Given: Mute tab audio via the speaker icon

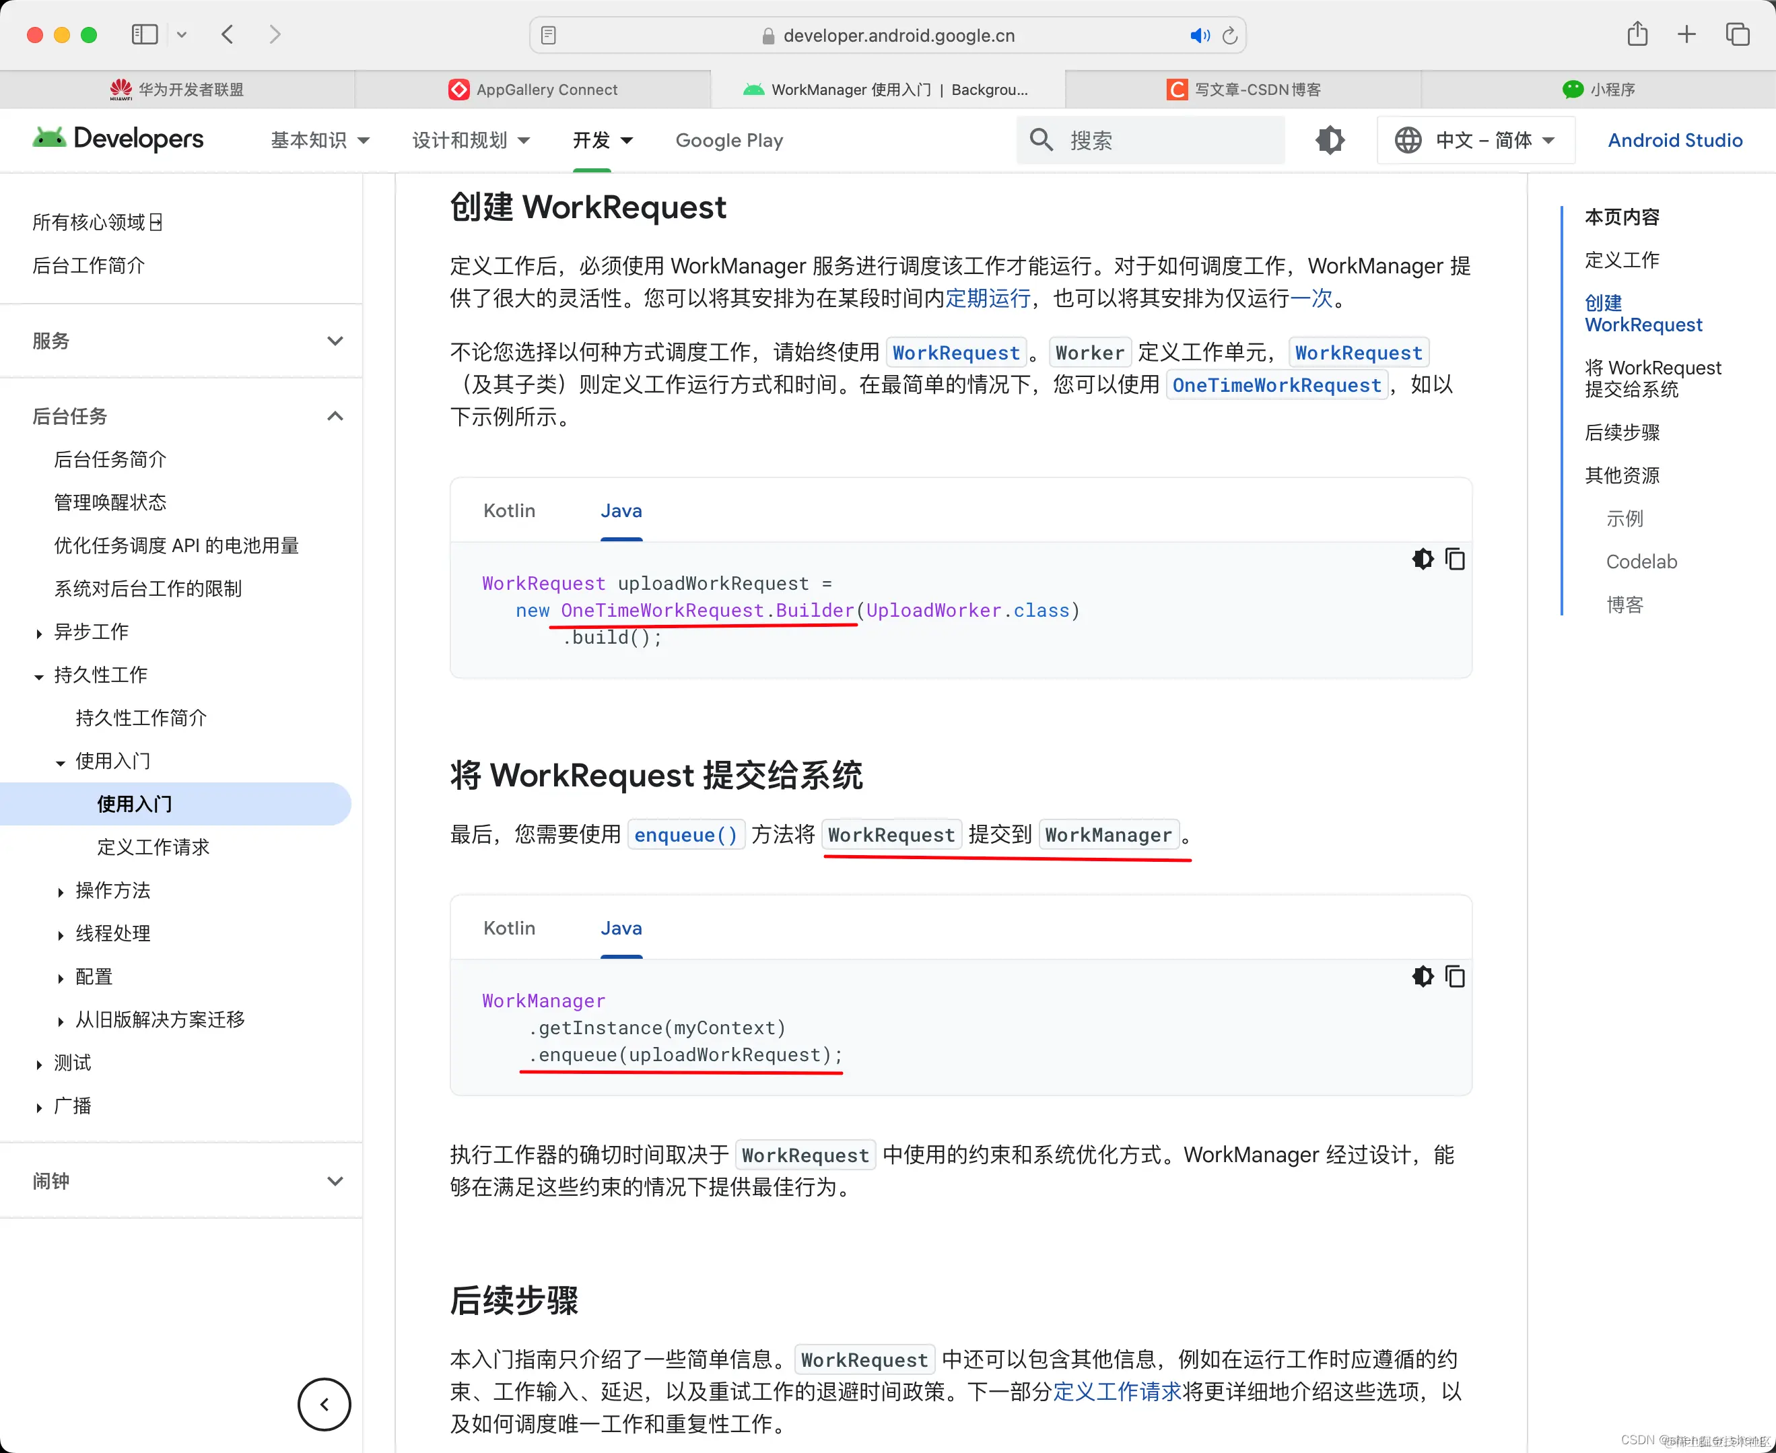Looking at the screenshot, I should pyautogui.click(x=1200, y=35).
